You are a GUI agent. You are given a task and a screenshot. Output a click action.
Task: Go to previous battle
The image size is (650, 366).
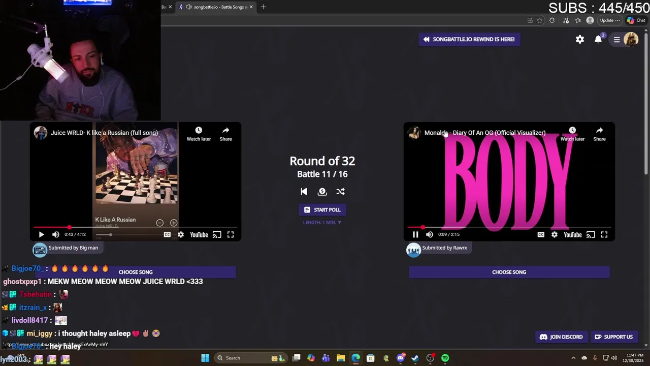point(304,192)
